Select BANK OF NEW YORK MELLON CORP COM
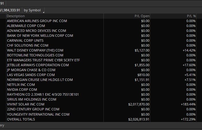Image resolution: width=202 pixels, height=130 pixels. click(40, 36)
